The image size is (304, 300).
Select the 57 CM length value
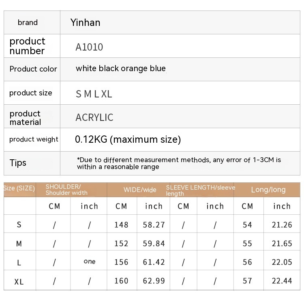pyautogui.click(x=247, y=281)
